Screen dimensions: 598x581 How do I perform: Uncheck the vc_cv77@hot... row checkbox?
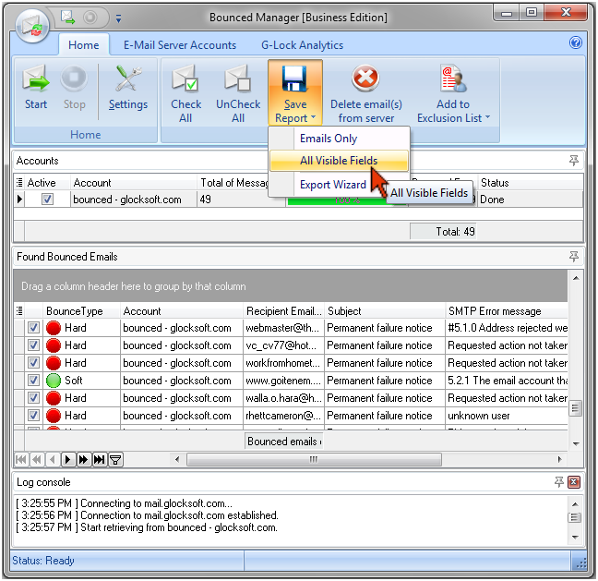click(x=33, y=345)
